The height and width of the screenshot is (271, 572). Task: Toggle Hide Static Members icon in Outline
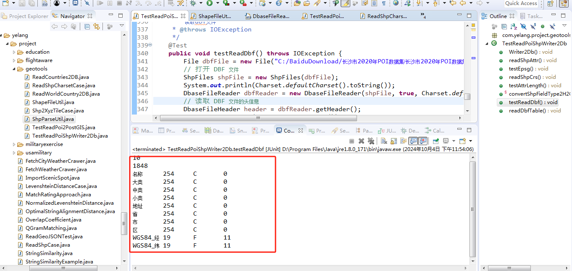(x=533, y=26)
